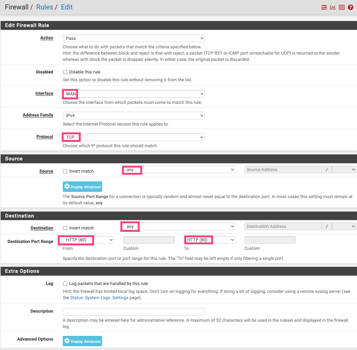Enable Log packets handled by this rule
The width and height of the screenshot is (357, 350).
65,284
